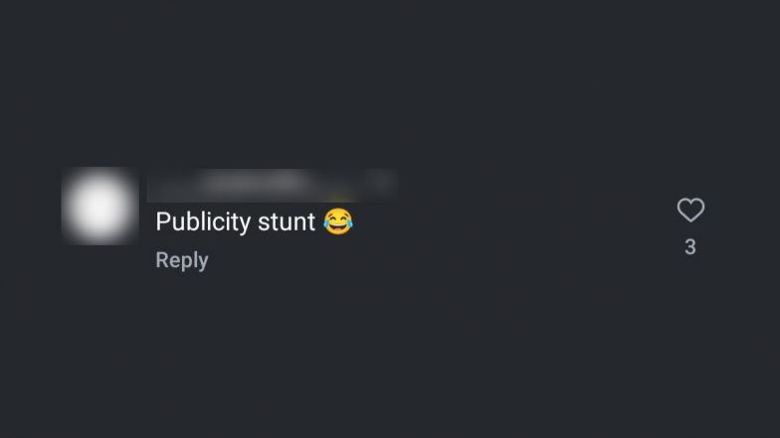780x438 pixels.
Task: Click the gray "Reply" link
Action: (x=181, y=260)
